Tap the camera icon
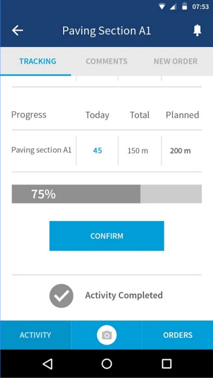The image size is (213, 378). (106, 335)
